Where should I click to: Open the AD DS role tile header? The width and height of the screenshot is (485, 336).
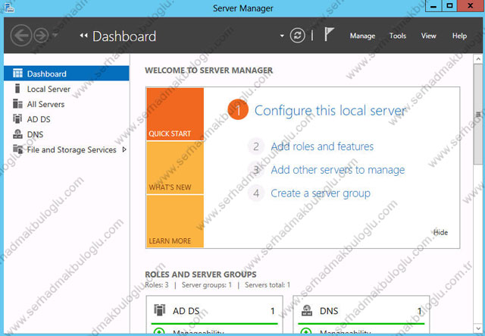coord(214,311)
